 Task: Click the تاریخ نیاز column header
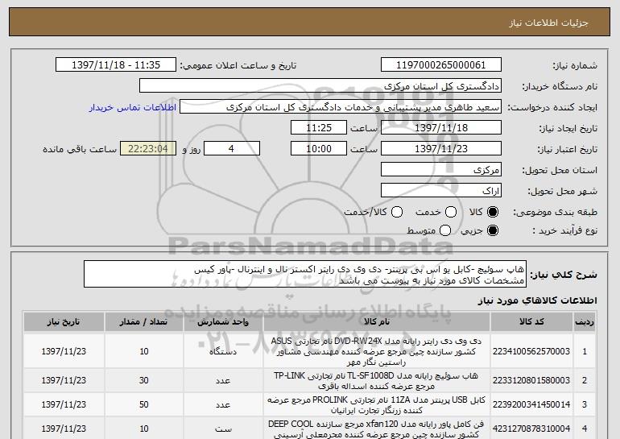tap(64, 322)
